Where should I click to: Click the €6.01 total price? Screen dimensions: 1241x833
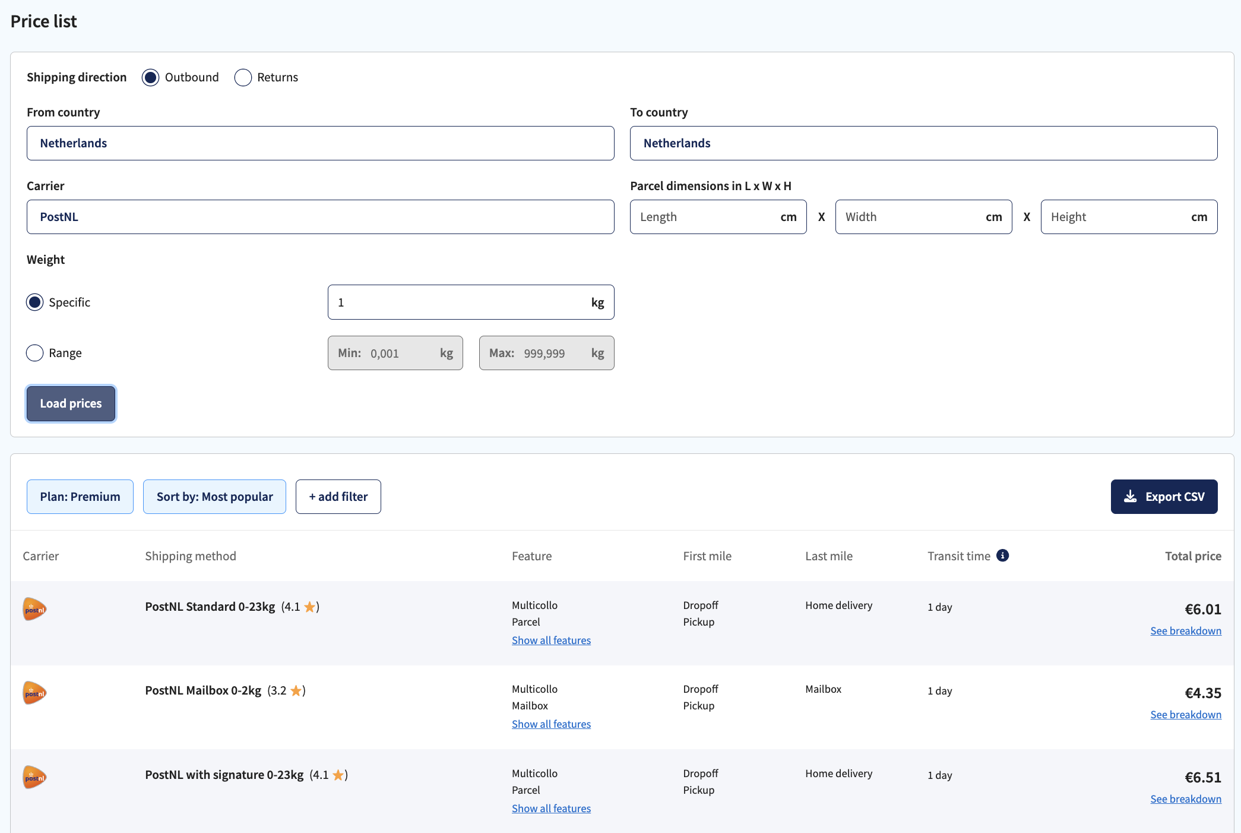pos(1203,609)
